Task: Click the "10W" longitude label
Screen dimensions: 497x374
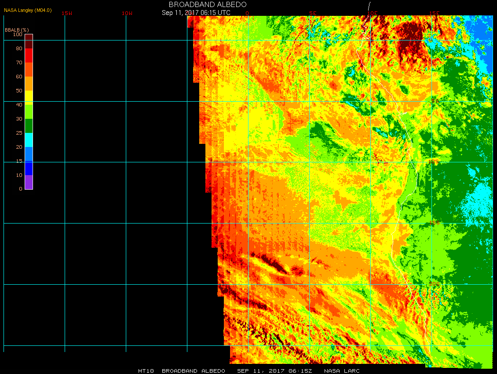Action: coord(127,13)
